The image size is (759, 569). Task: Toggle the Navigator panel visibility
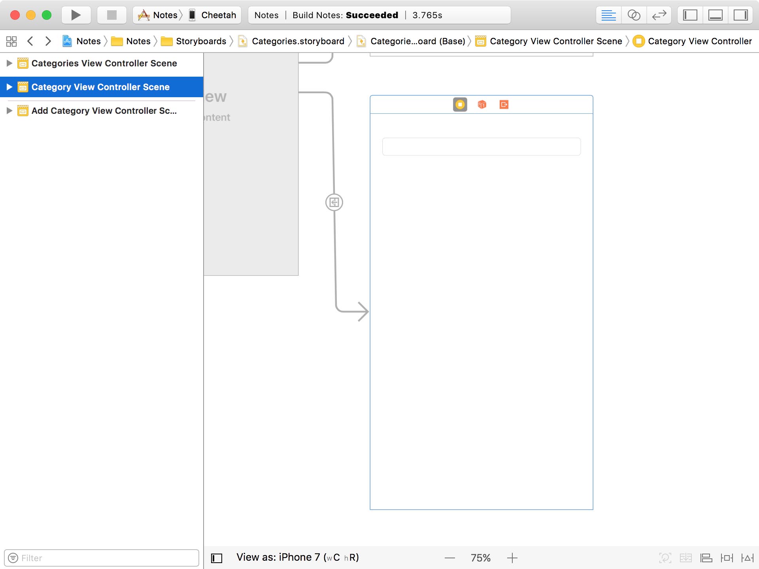point(689,15)
